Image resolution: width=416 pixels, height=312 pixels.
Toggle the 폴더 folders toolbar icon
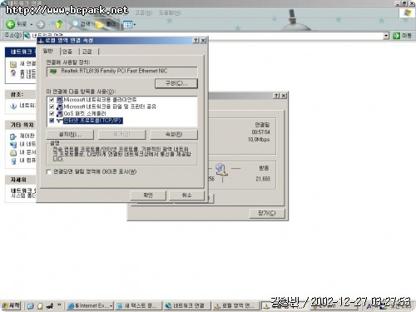99,25
